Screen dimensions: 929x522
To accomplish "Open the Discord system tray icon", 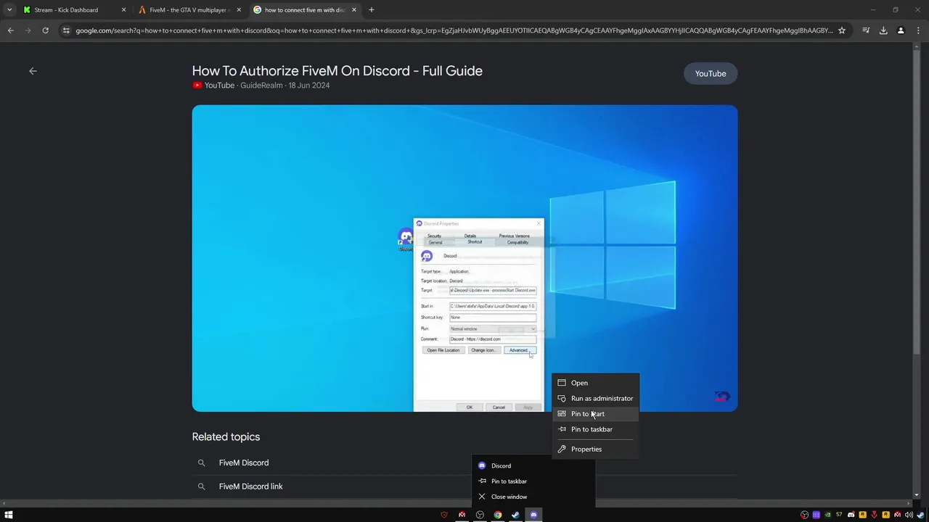I will [x=851, y=515].
